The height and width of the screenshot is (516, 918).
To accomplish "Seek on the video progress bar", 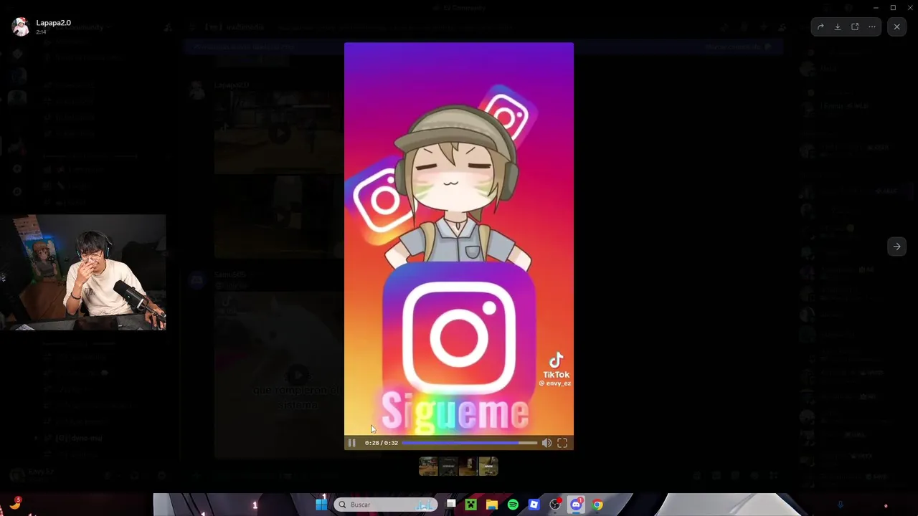I will coord(469,443).
